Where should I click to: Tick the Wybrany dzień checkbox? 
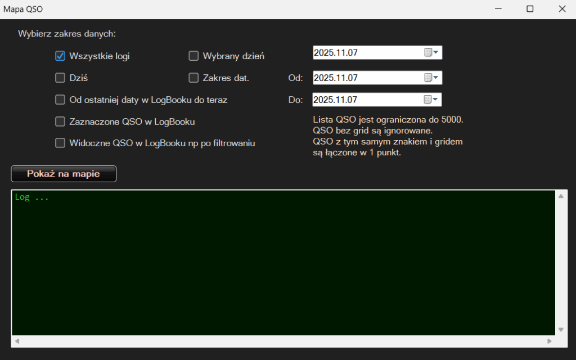point(193,56)
